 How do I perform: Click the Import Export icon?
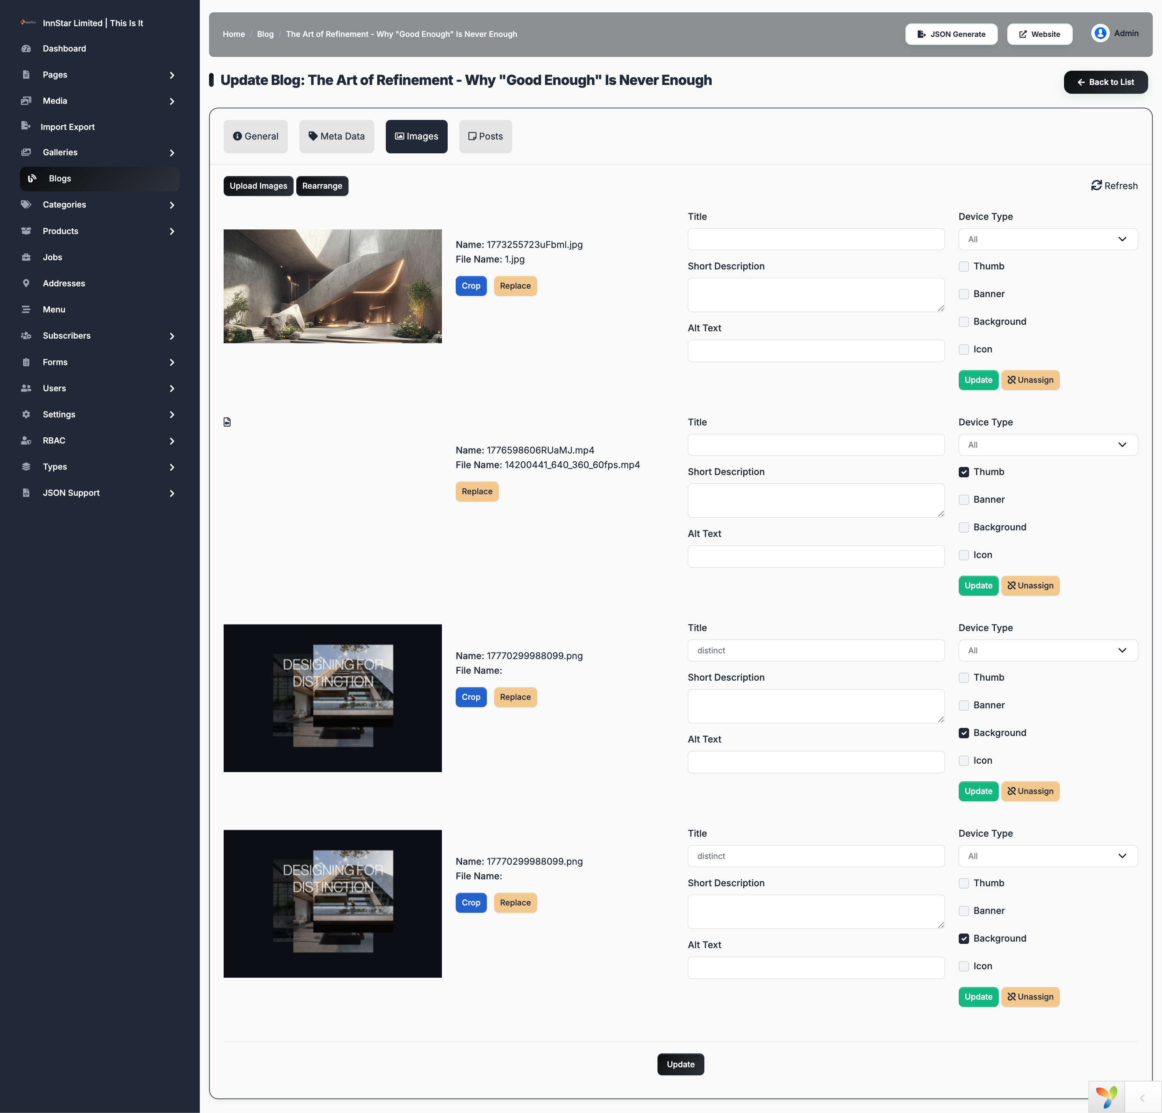coord(26,126)
